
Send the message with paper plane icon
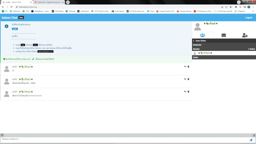[x=251, y=140]
